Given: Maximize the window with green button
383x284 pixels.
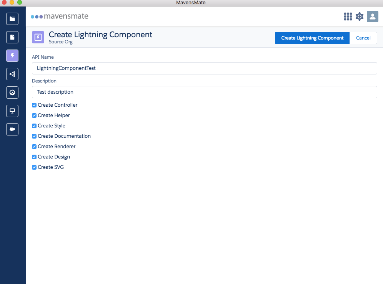Looking at the screenshot, I should point(20,2).
